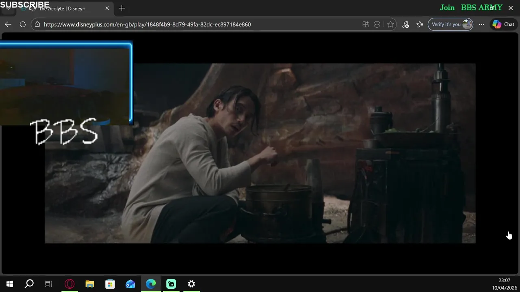The height and width of the screenshot is (292, 520).
Task: Open Settings from the taskbar
Action: click(x=191, y=284)
